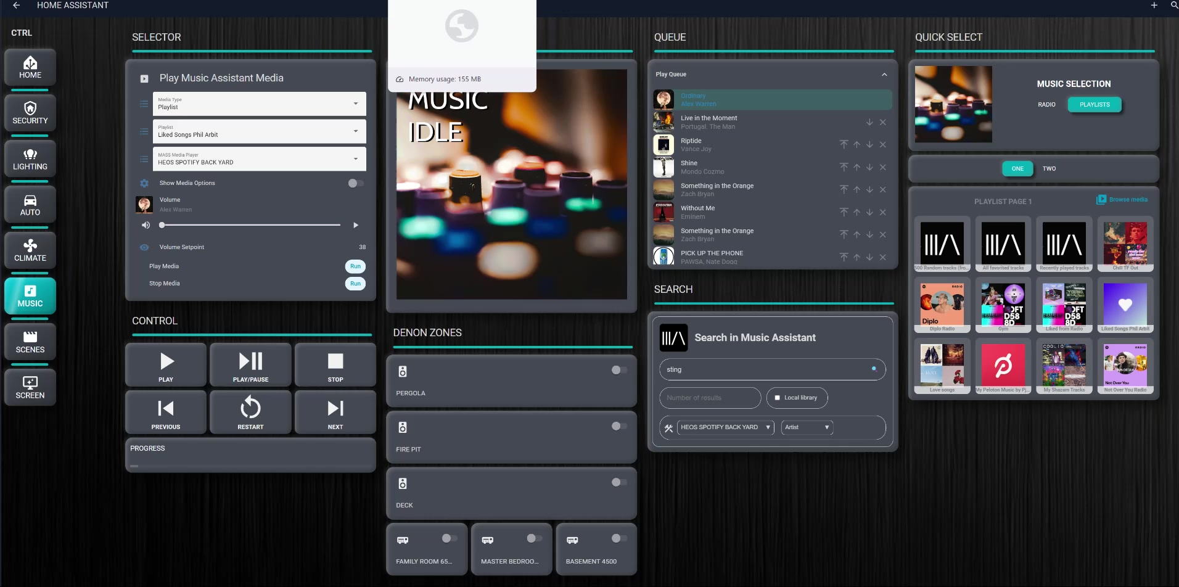1179x587 pixels.
Task: Select the RADIO music selection tab
Action: (x=1046, y=105)
